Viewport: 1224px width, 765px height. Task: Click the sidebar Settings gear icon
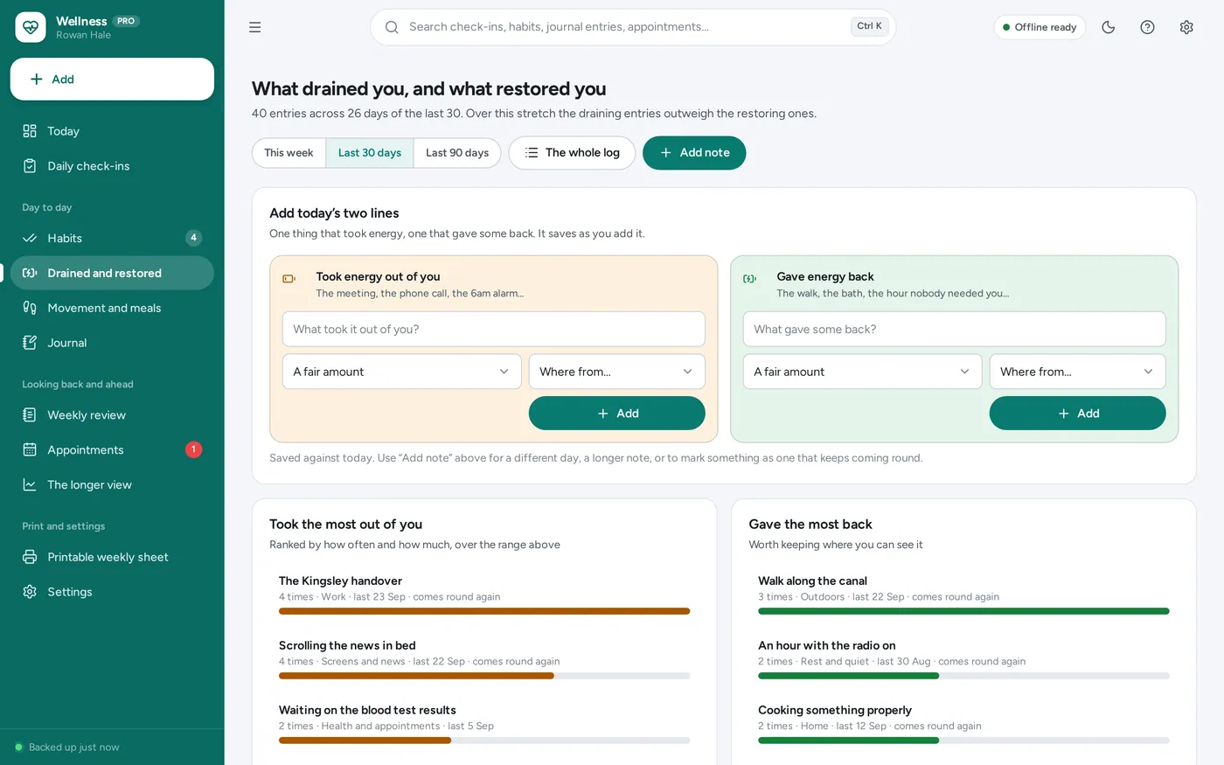pyautogui.click(x=30, y=592)
